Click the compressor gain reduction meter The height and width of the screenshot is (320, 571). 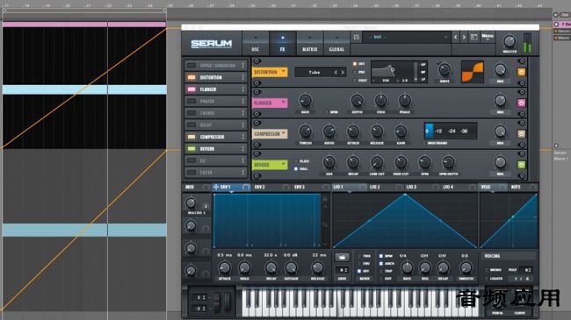point(451,132)
